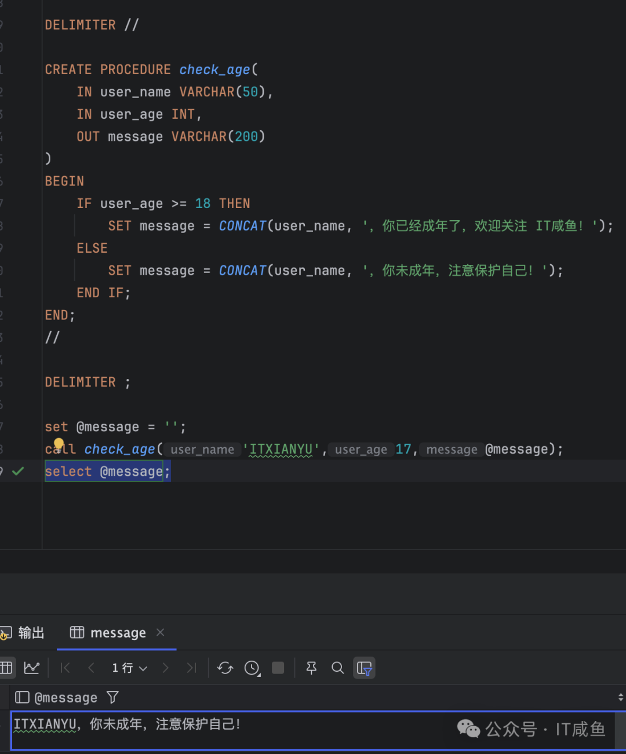
Task: Click the intention action lightbulb
Action: click(59, 443)
